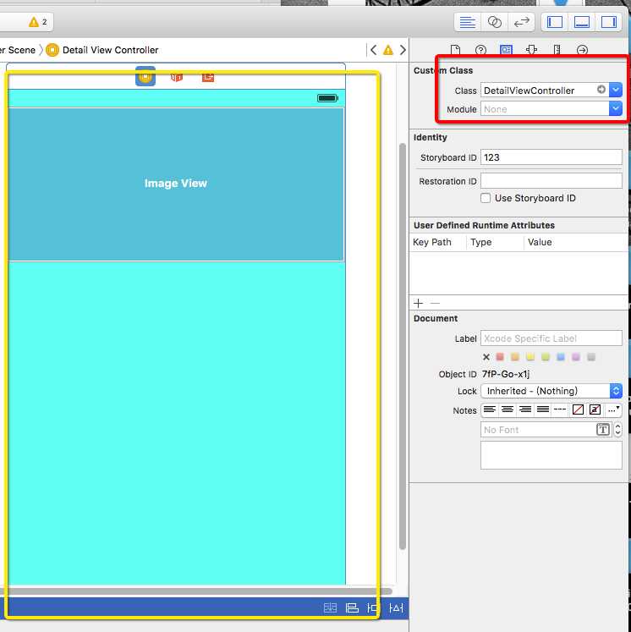Add a user defined runtime attribute
The height and width of the screenshot is (632, 631).
coord(418,303)
